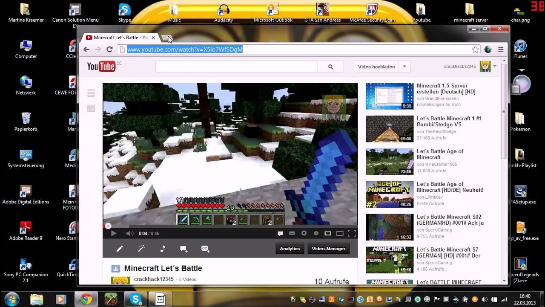Click globe extension icon in Chrome toolbar
The height and width of the screenshot is (307, 545).
[488, 49]
